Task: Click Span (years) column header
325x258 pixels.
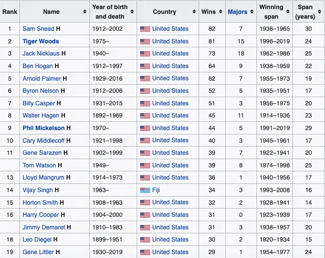Action: [305, 12]
